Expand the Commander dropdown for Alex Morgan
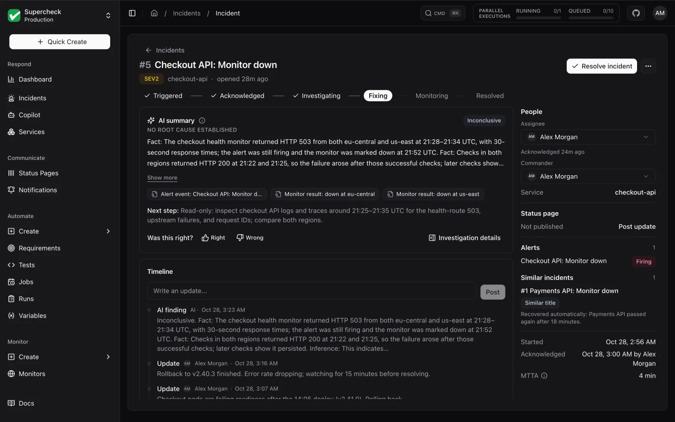The image size is (675, 422). pos(588,176)
